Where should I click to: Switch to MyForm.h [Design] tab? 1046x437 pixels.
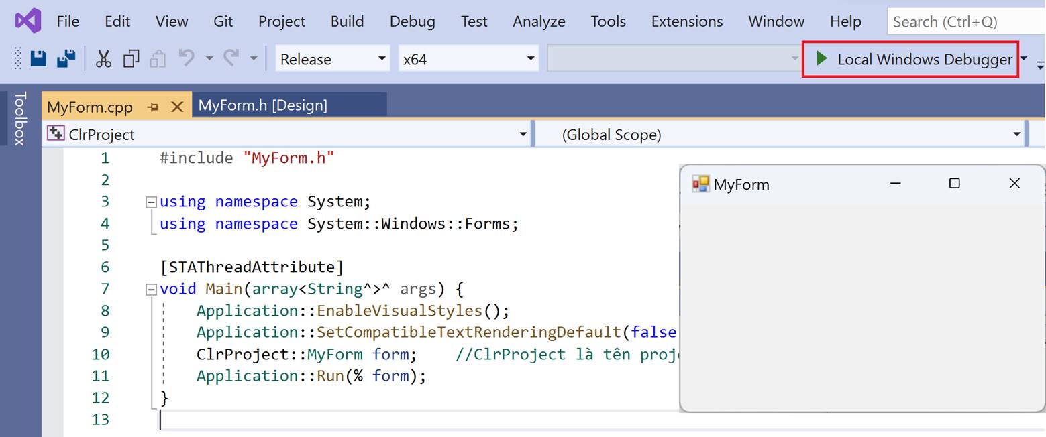pyautogui.click(x=263, y=105)
